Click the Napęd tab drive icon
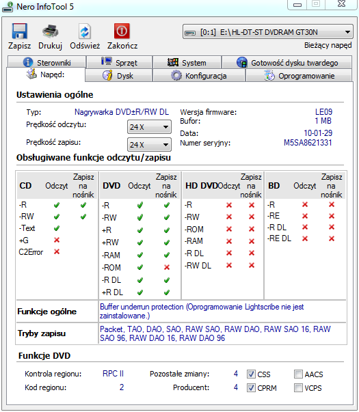 (31, 74)
